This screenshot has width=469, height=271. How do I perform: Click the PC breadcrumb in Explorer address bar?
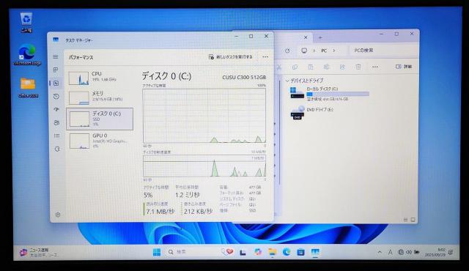tap(324, 51)
